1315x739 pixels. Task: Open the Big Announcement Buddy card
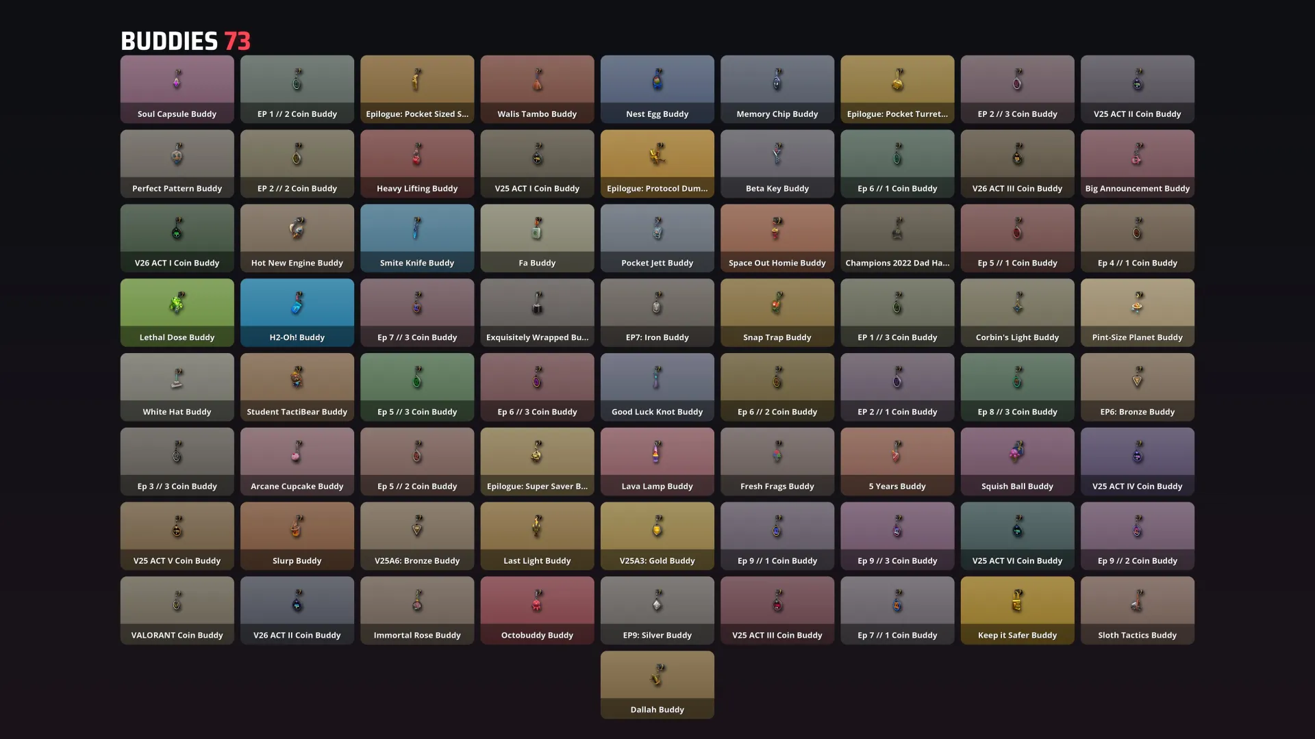click(x=1138, y=164)
